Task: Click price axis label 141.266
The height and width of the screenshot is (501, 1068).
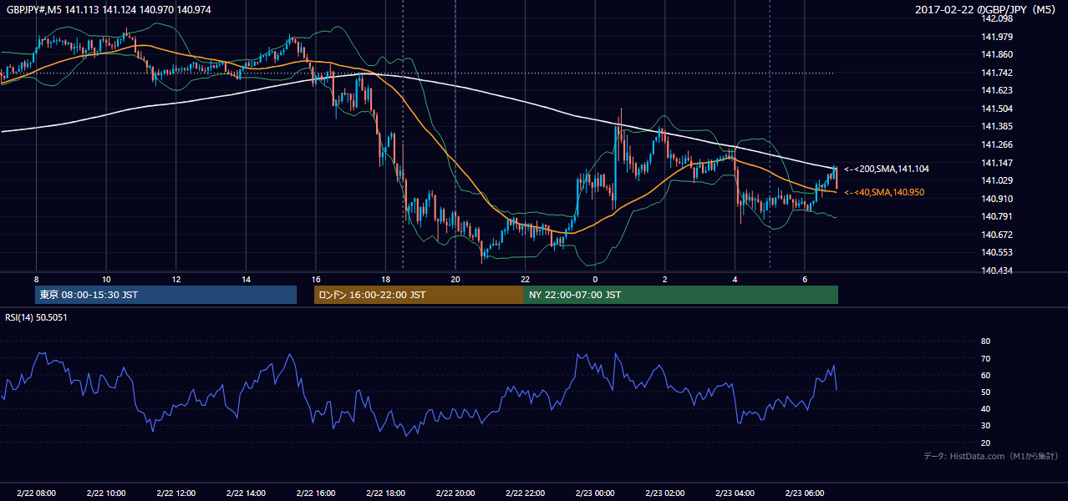Action: 998,144
